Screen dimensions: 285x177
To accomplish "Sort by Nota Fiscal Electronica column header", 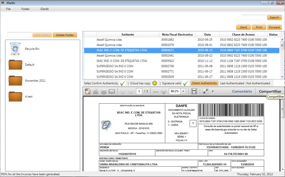I will click(x=177, y=35).
